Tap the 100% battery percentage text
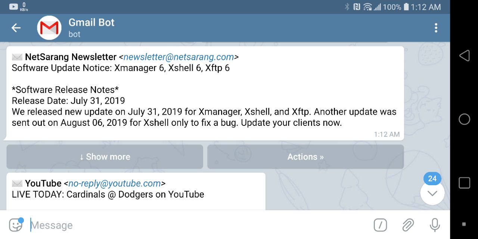The height and width of the screenshot is (239, 478). pos(392,7)
